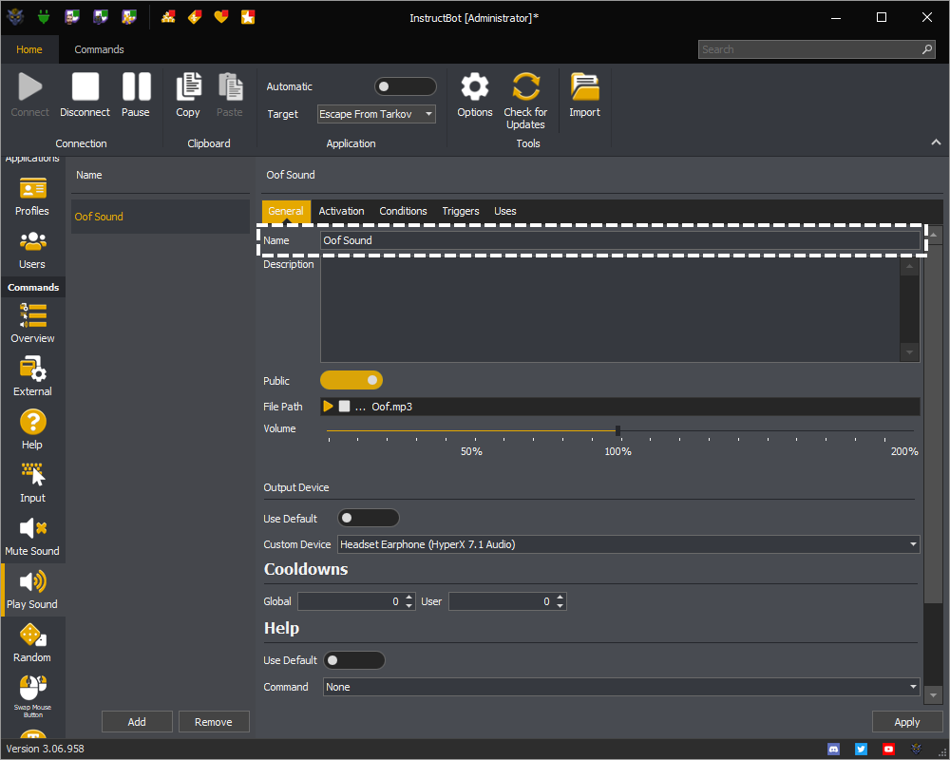The height and width of the screenshot is (760, 950).
Task: Open the Triggers tab
Action: point(461,211)
